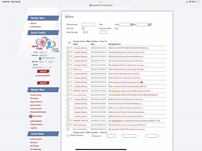Click the envelope icon beside first MARINE_SWEETY message
The image size is (202, 151).
coord(71,91)
